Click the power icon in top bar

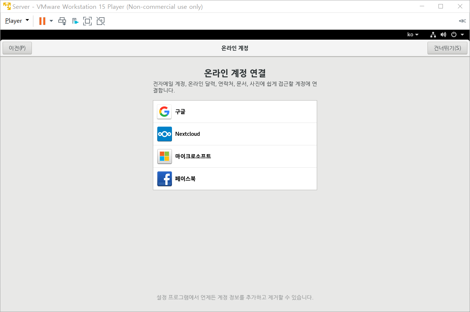point(454,35)
